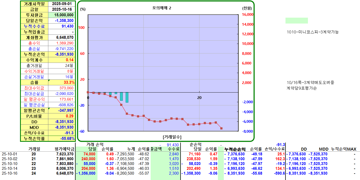Click the 순손익 cell 238,530
This screenshot has height=180, width=360.
coord(193,159)
